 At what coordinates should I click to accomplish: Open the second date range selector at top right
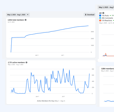click(106, 7)
